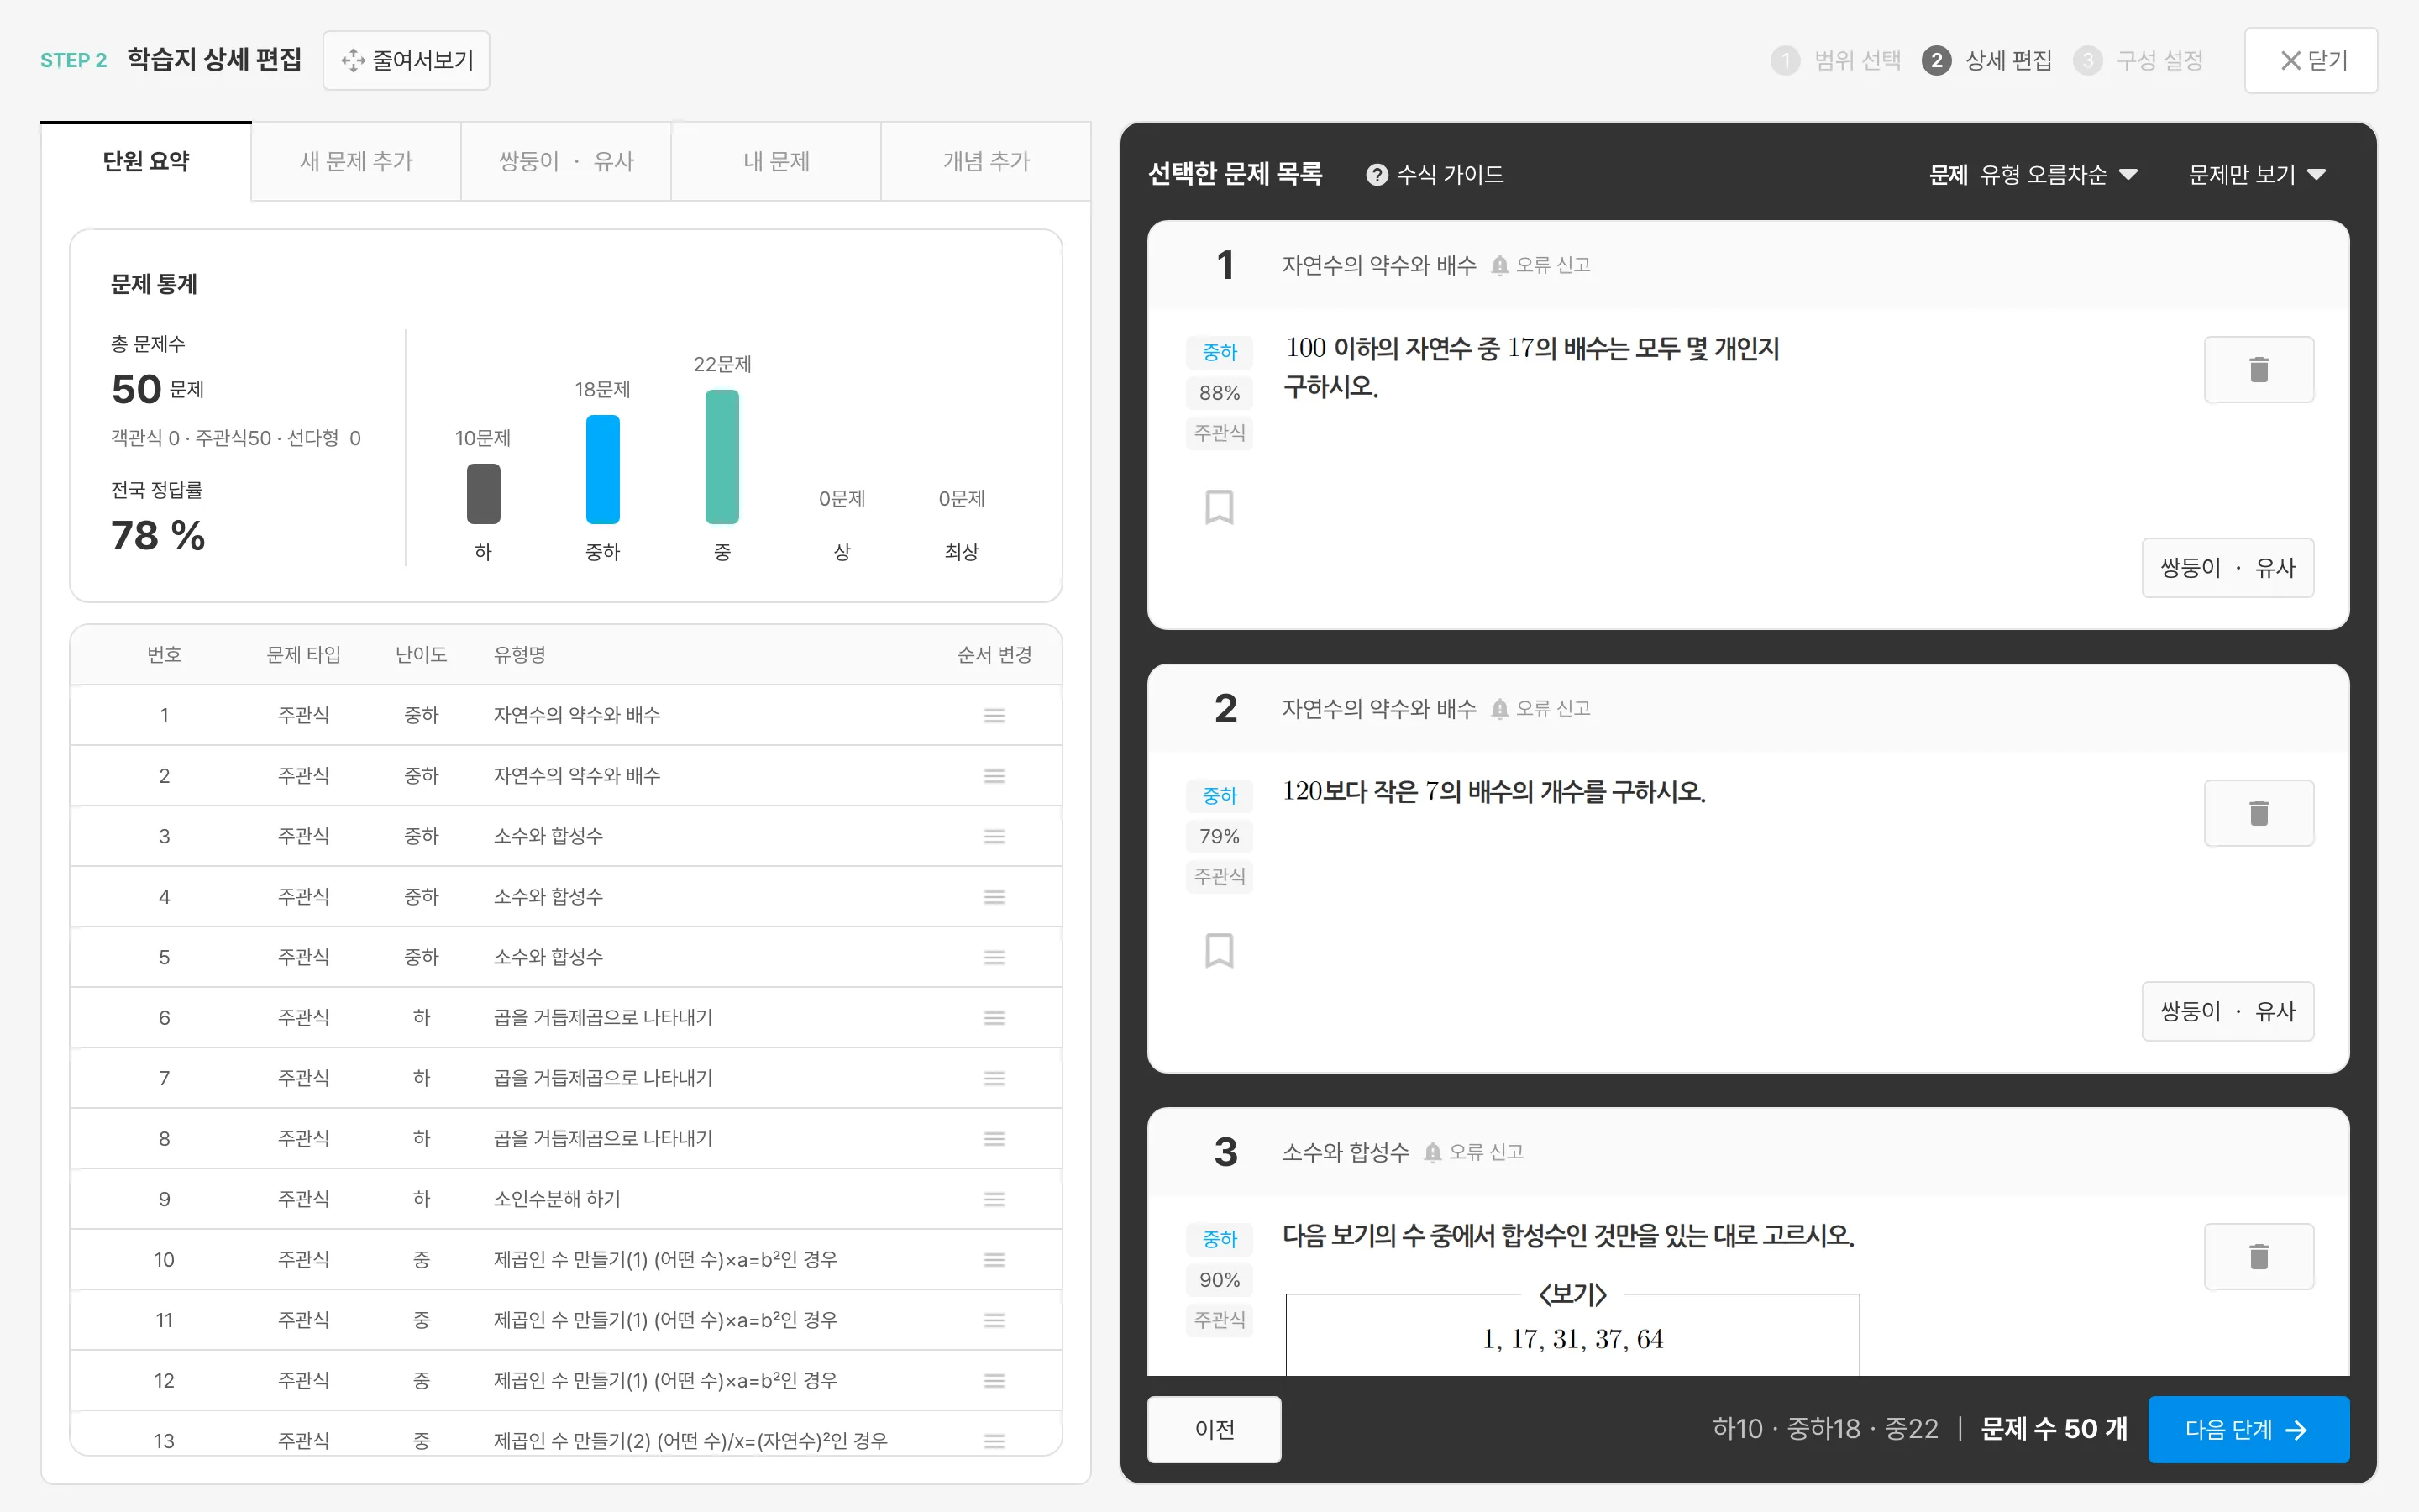Click the 이전 button

pos(1214,1429)
